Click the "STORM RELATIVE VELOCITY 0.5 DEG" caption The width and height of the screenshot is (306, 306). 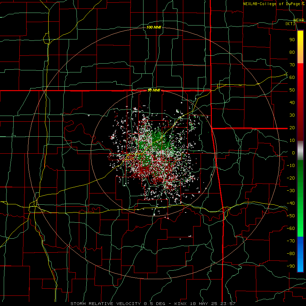(118, 304)
